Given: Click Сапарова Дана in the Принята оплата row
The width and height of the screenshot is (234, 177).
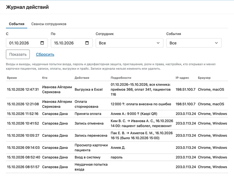Looking at the screenshot, I should 55,114.
